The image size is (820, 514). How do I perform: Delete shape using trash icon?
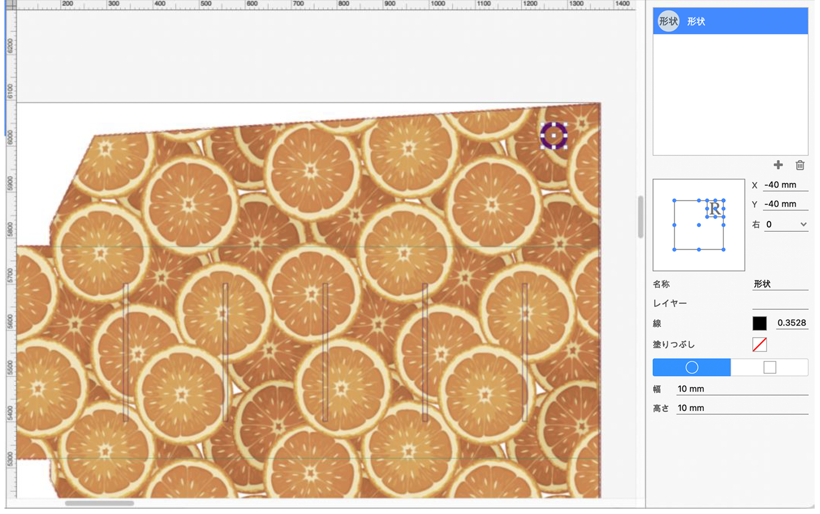(x=800, y=165)
